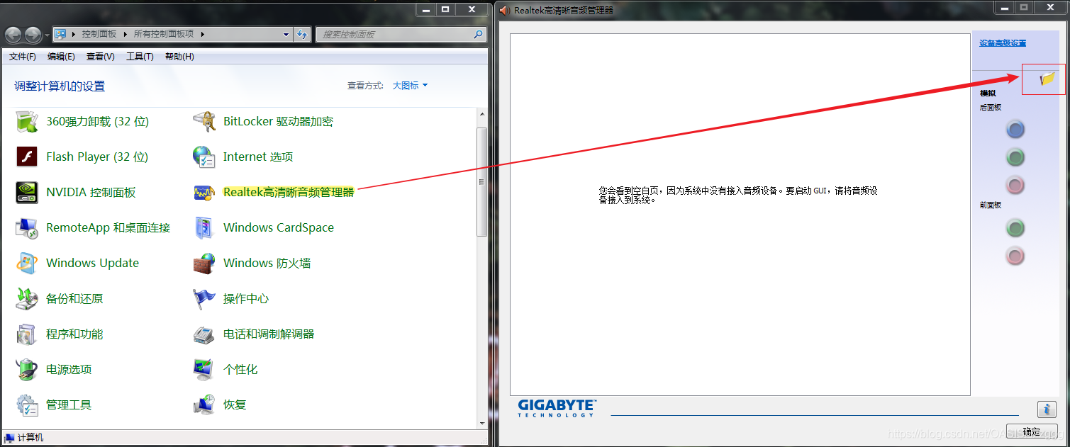
Task: Click the information icon in Realtek manager
Action: point(1047,409)
